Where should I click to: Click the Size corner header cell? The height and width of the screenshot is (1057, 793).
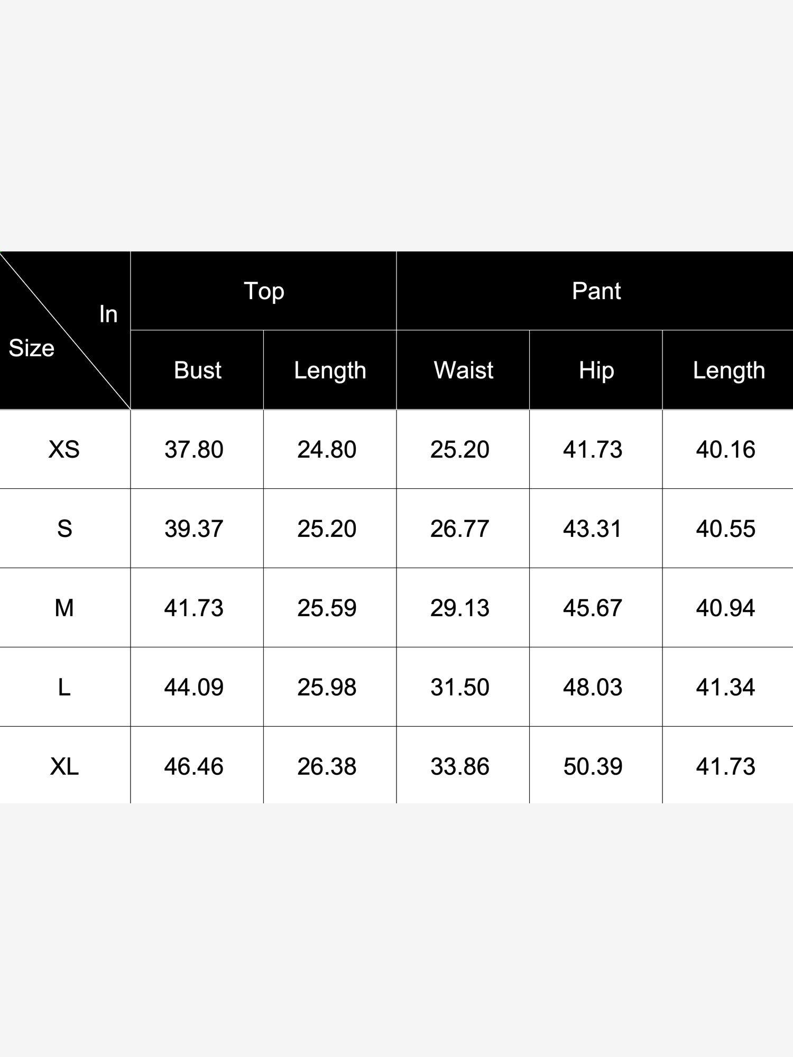pyautogui.click(x=65, y=330)
